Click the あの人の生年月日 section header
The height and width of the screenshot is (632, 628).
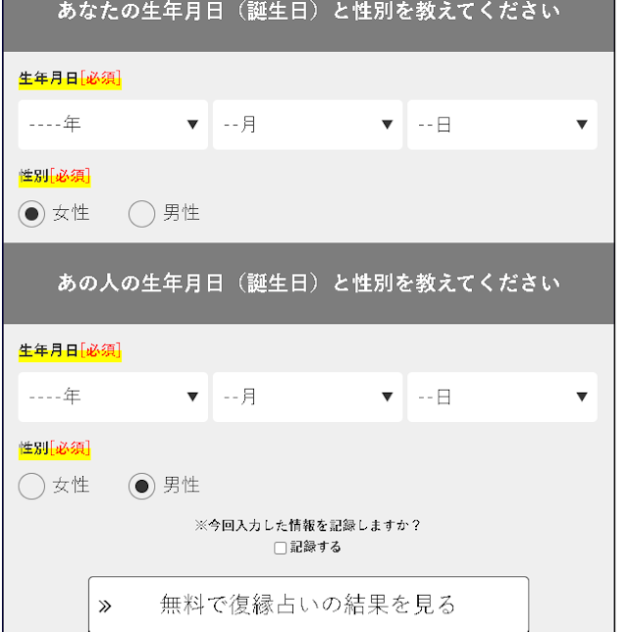point(308,284)
